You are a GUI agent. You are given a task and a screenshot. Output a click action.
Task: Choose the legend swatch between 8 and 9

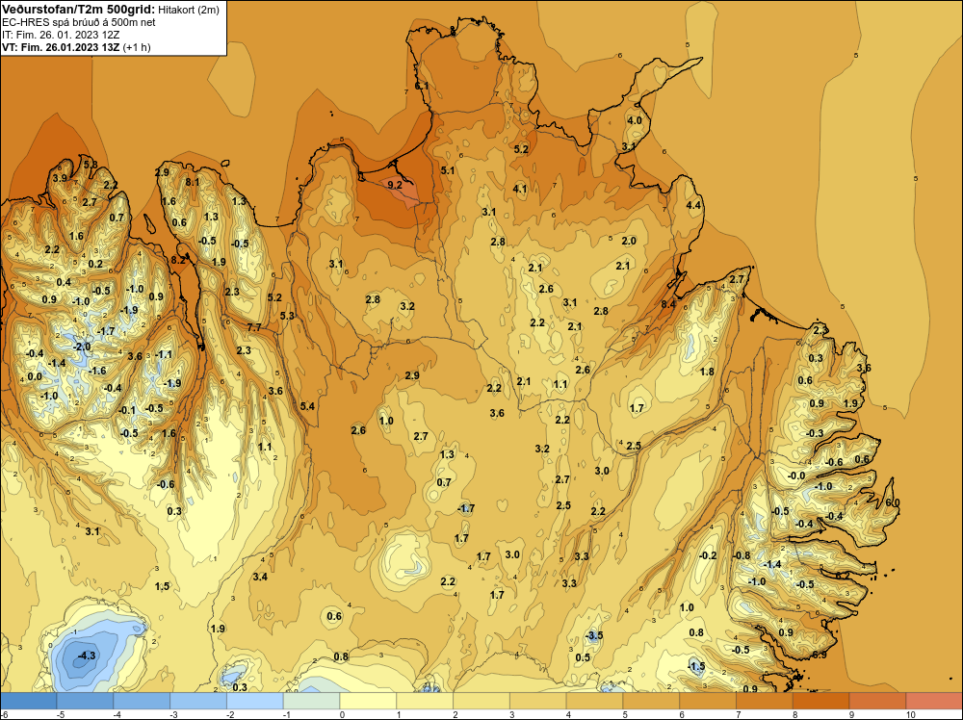(821, 701)
